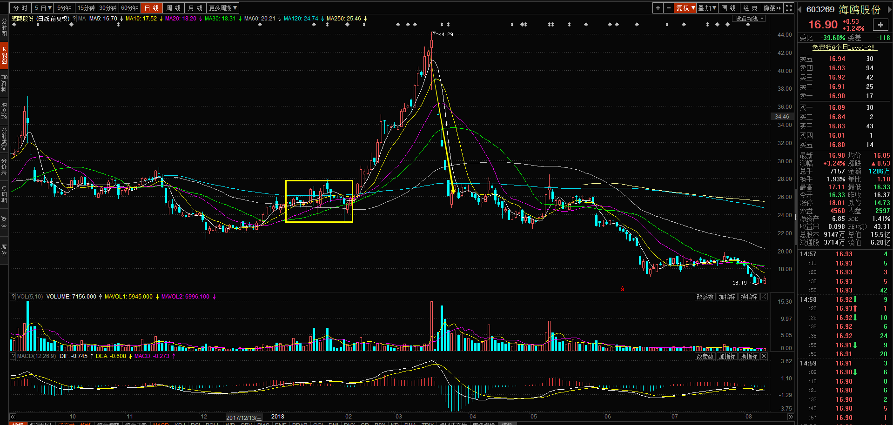The width and height of the screenshot is (893, 425).
Task: Select OBV indicator tab
Action: point(246,423)
